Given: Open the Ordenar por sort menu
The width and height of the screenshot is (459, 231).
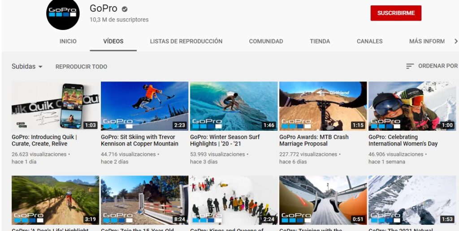Looking at the screenshot, I should [x=432, y=66].
